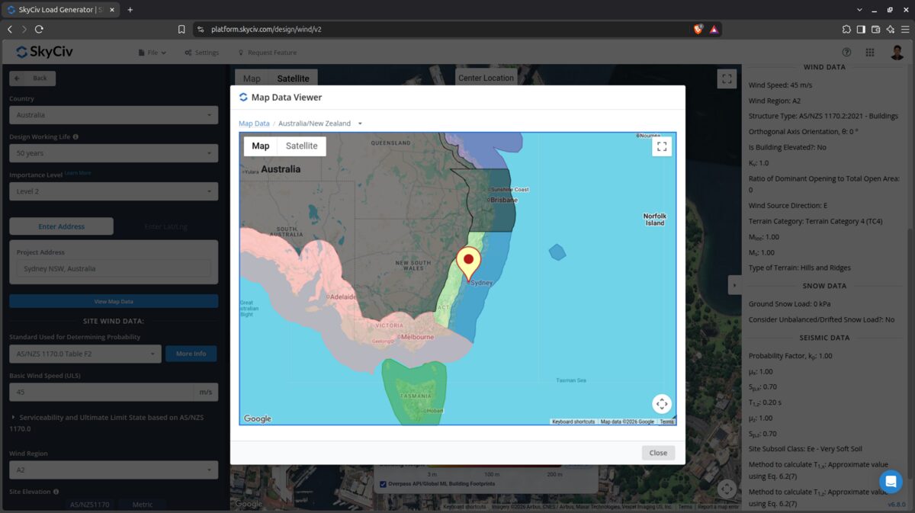The width and height of the screenshot is (915, 513).
Task: Click the Google logo in viewer map
Action: [x=258, y=418]
